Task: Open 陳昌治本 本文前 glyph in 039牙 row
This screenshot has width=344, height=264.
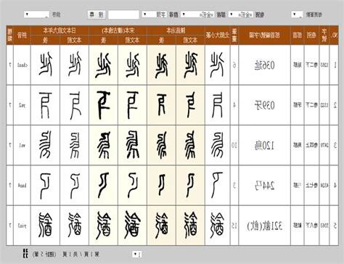Action: pos(191,105)
